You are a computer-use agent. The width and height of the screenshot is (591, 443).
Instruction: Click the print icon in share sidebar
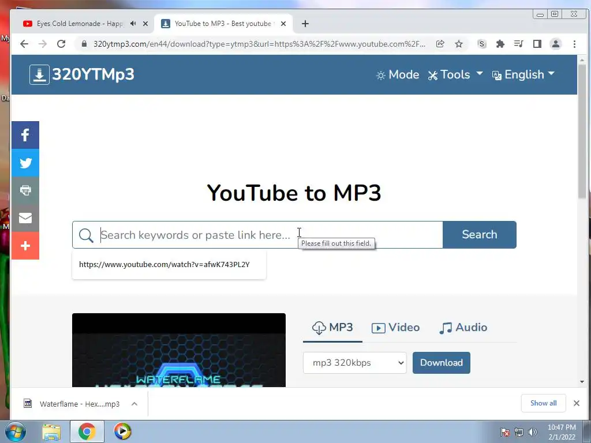click(x=25, y=190)
